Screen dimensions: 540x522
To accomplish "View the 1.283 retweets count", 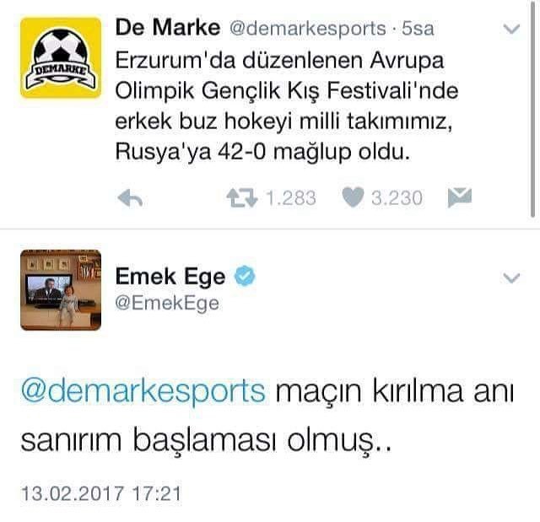I will point(291,198).
